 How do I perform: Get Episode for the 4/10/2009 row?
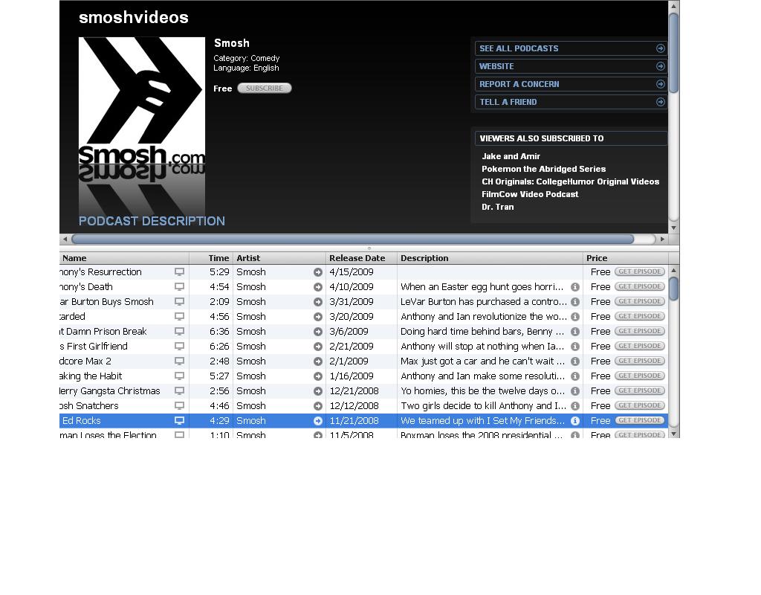tap(640, 286)
